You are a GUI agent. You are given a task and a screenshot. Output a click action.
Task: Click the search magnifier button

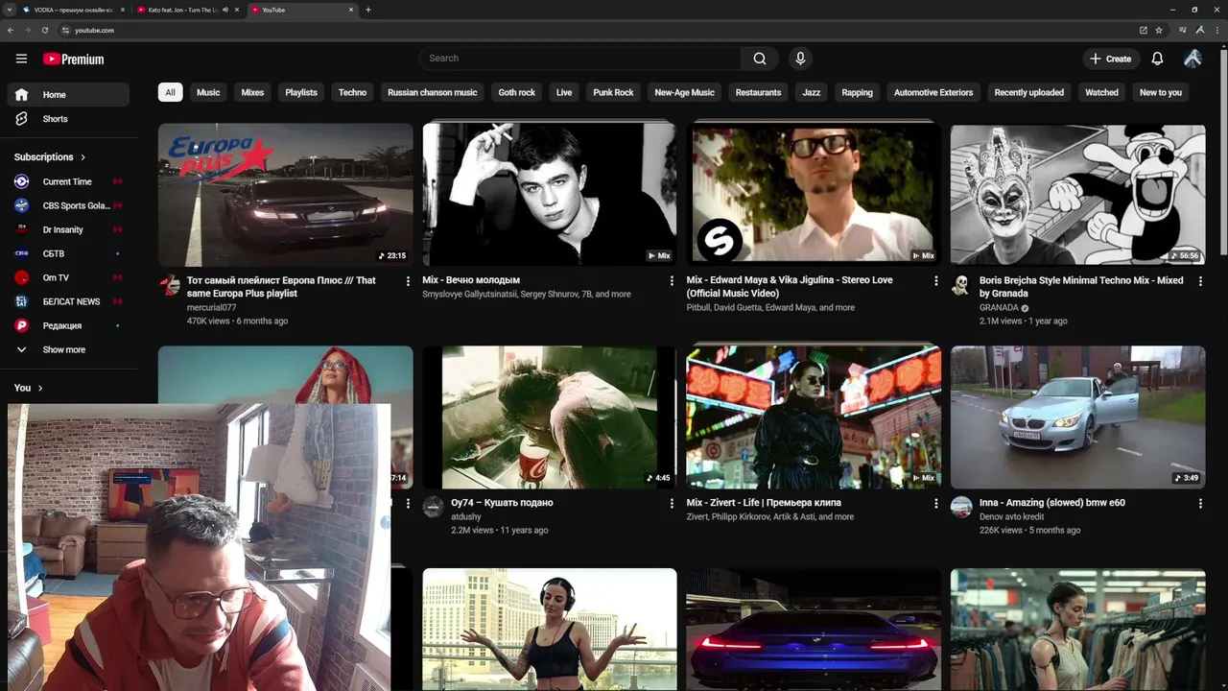(760, 59)
